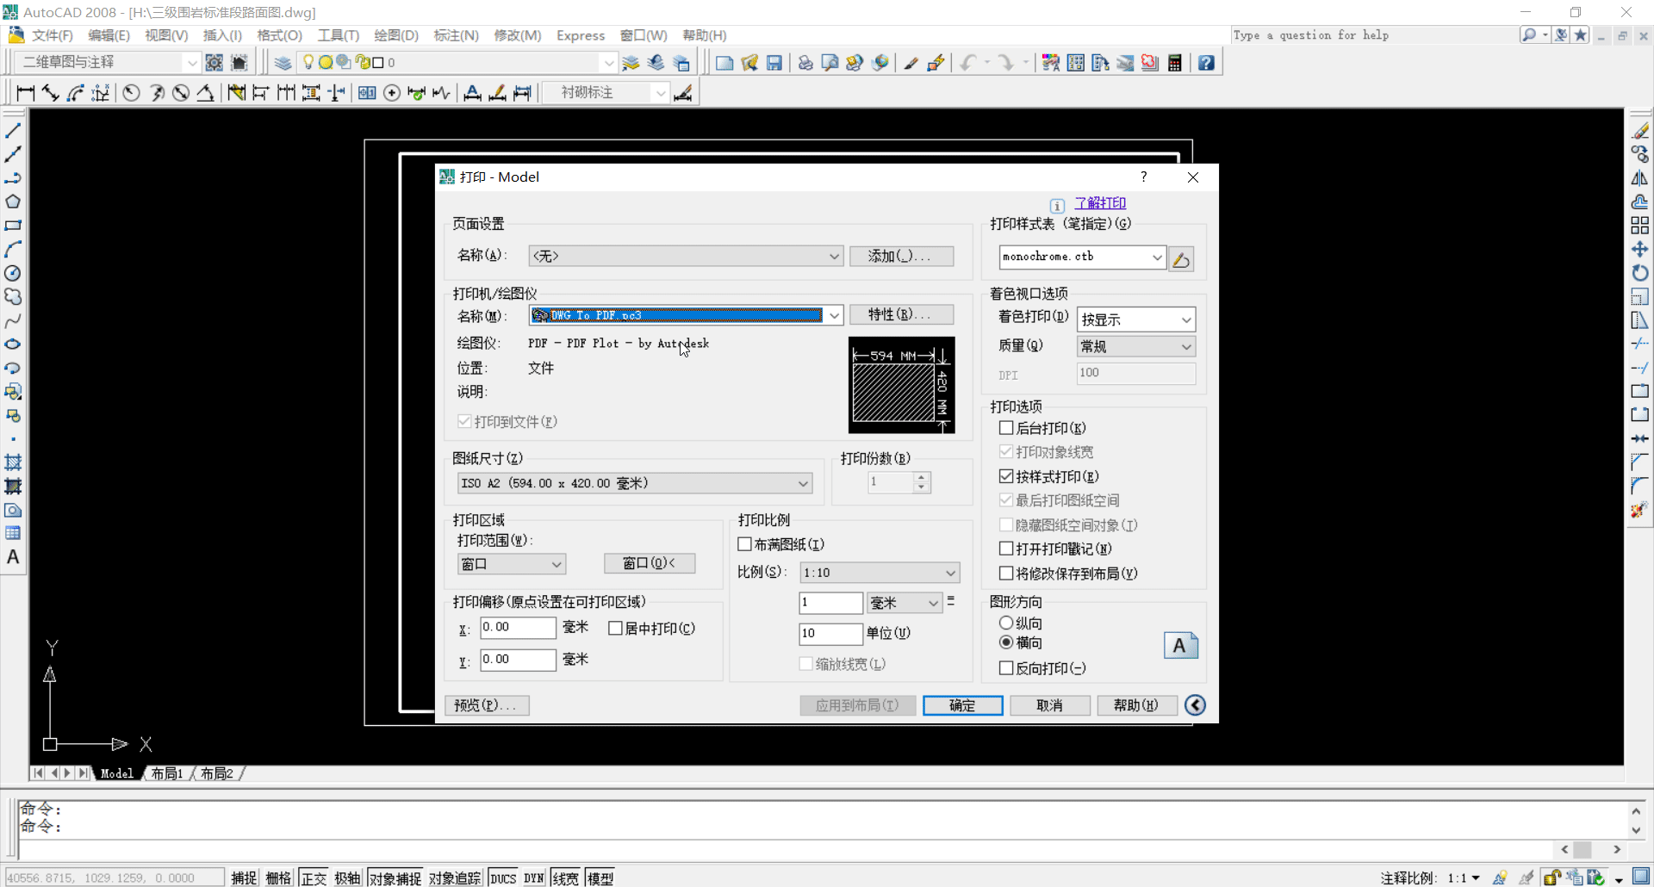Enable the 打开打印戳记 checkbox
This screenshot has width=1654, height=887.
(x=1005, y=549)
